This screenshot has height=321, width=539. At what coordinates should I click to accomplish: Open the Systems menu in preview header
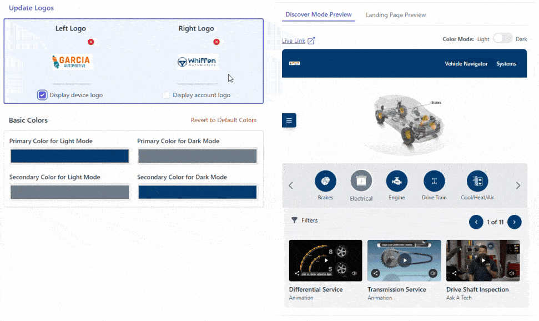[506, 64]
